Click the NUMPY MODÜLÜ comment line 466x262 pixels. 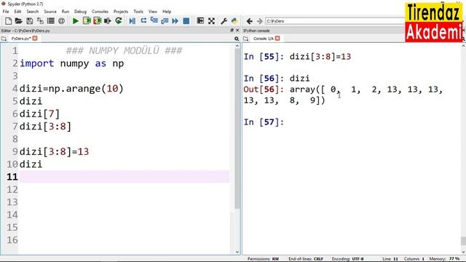(x=124, y=50)
